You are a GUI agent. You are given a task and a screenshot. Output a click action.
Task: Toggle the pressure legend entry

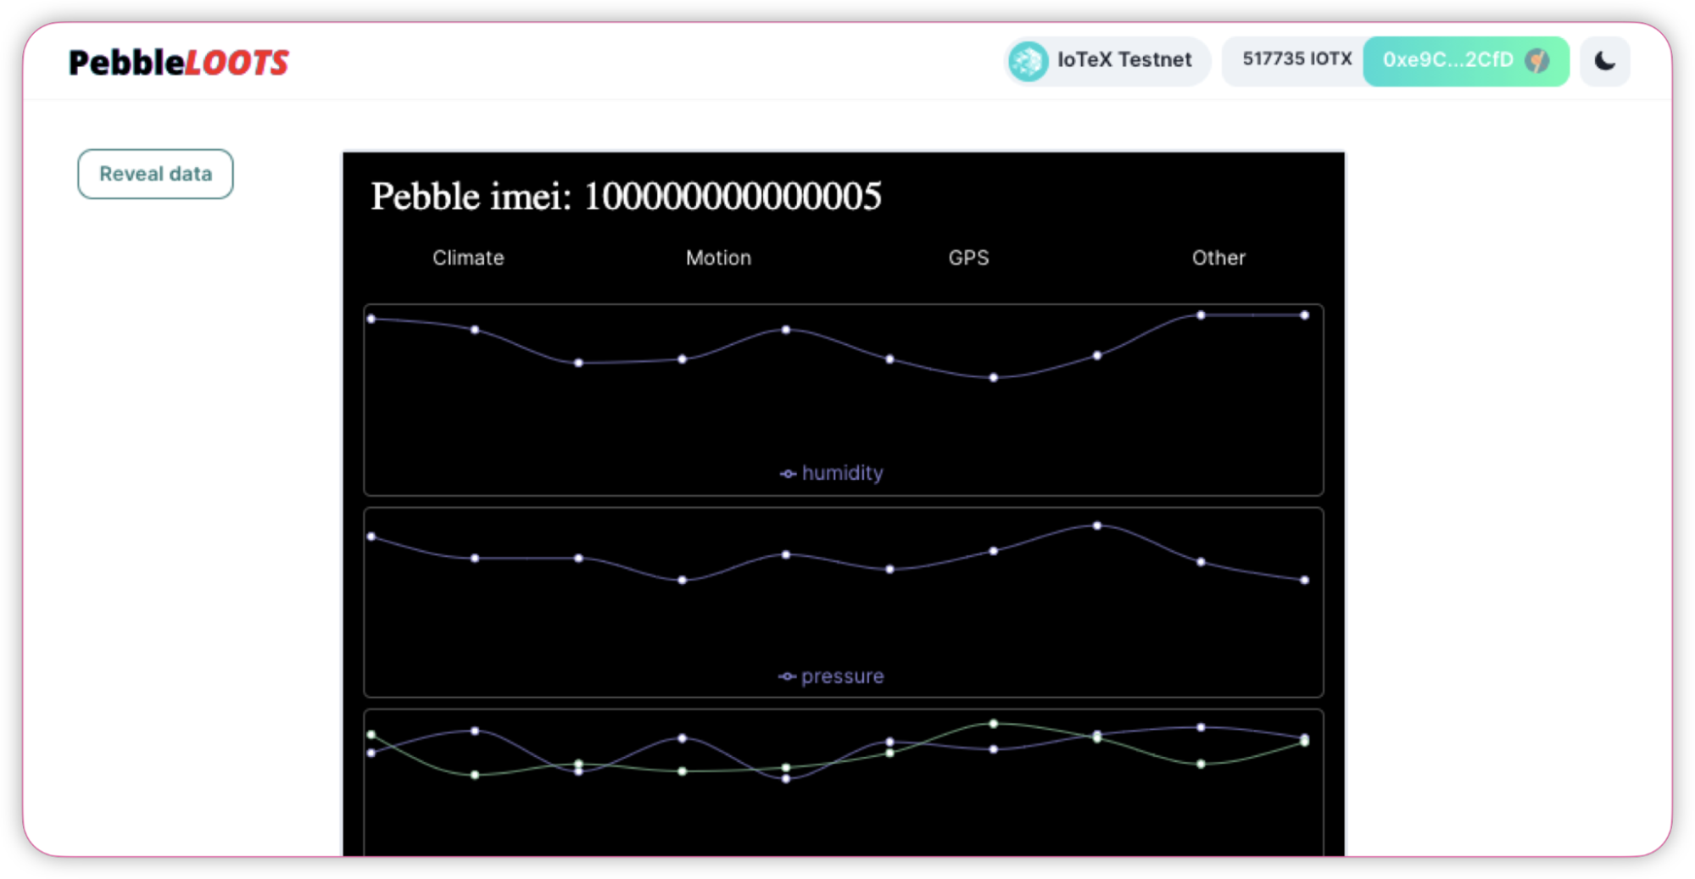831,676
